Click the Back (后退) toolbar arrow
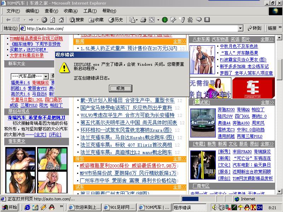The width and height of the screenshot is (283, 212). tap(13, 20)
